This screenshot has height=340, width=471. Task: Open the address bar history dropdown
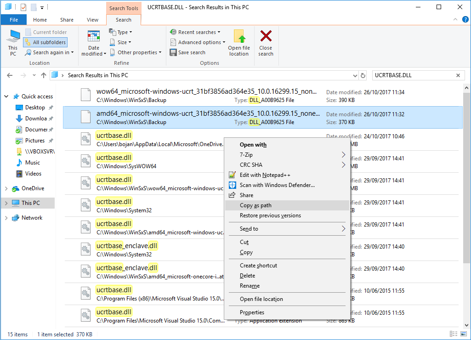point(355,76)
